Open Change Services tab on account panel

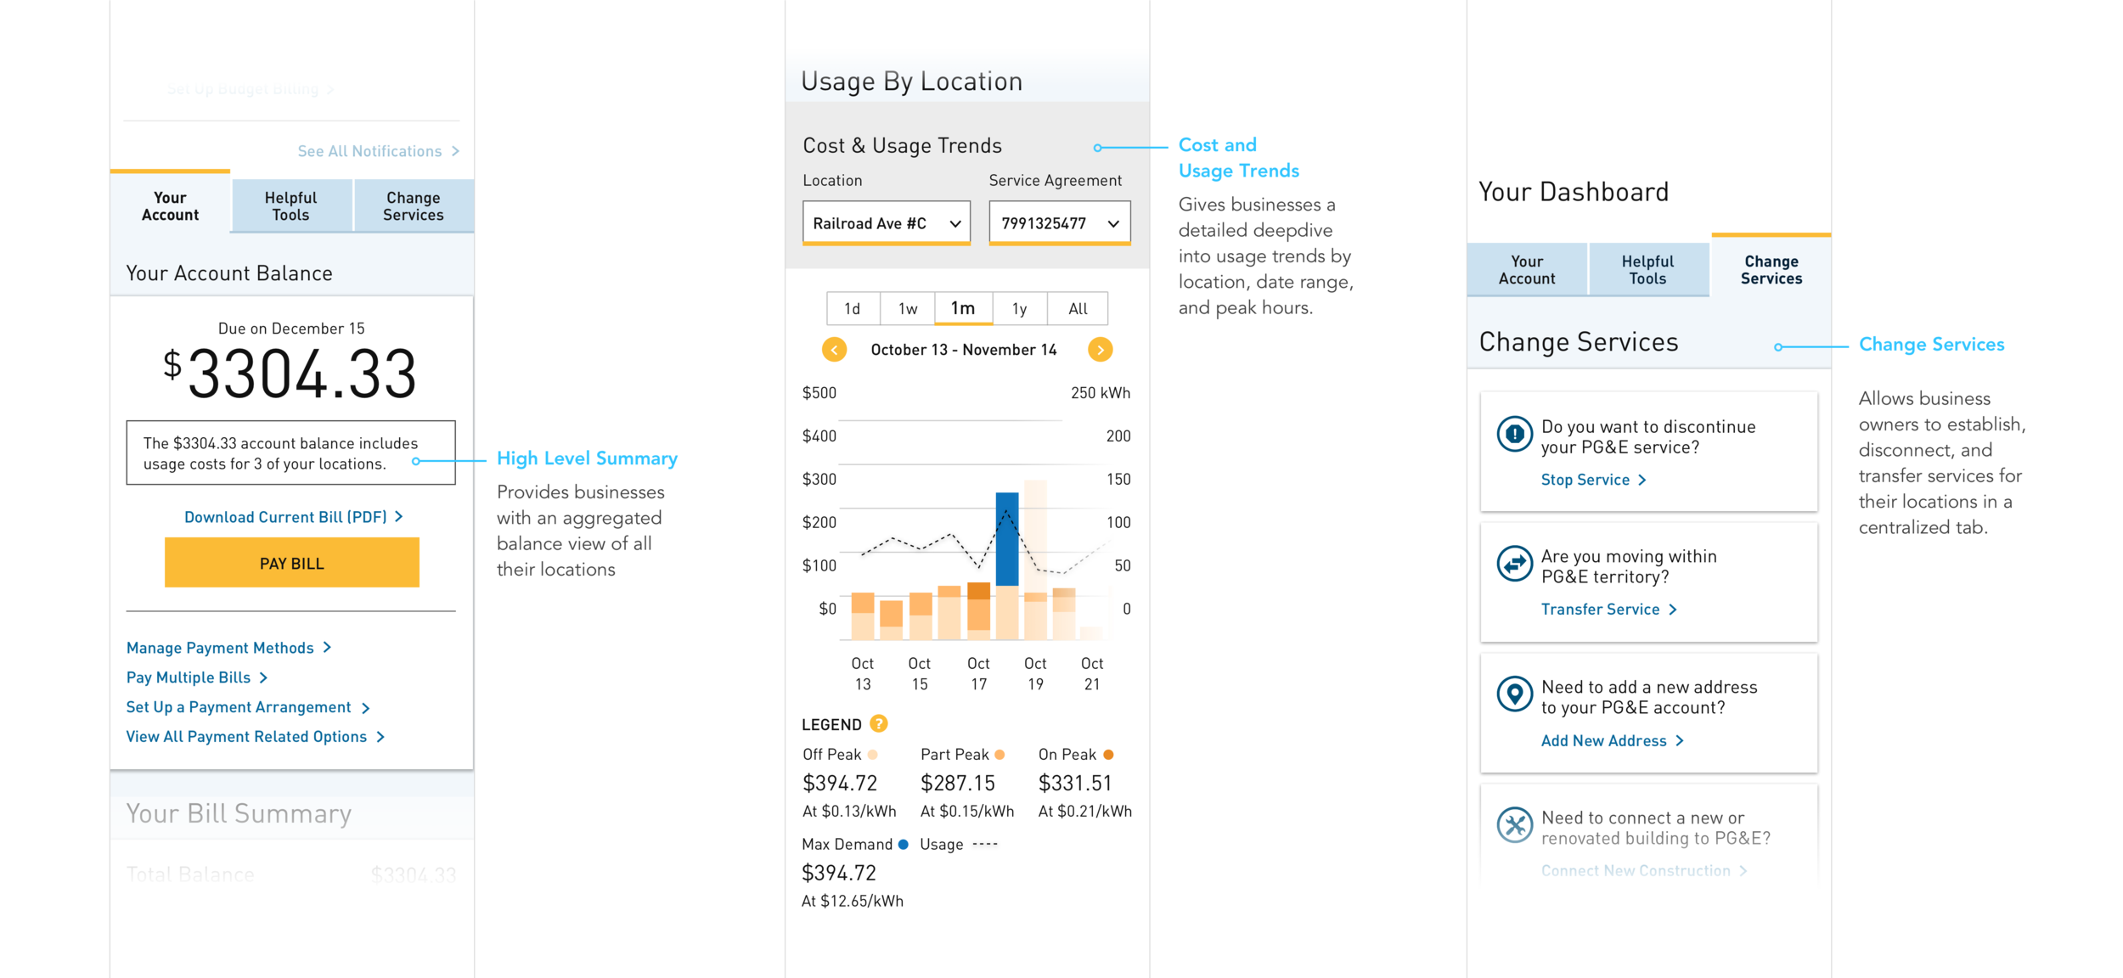[413, 206]
